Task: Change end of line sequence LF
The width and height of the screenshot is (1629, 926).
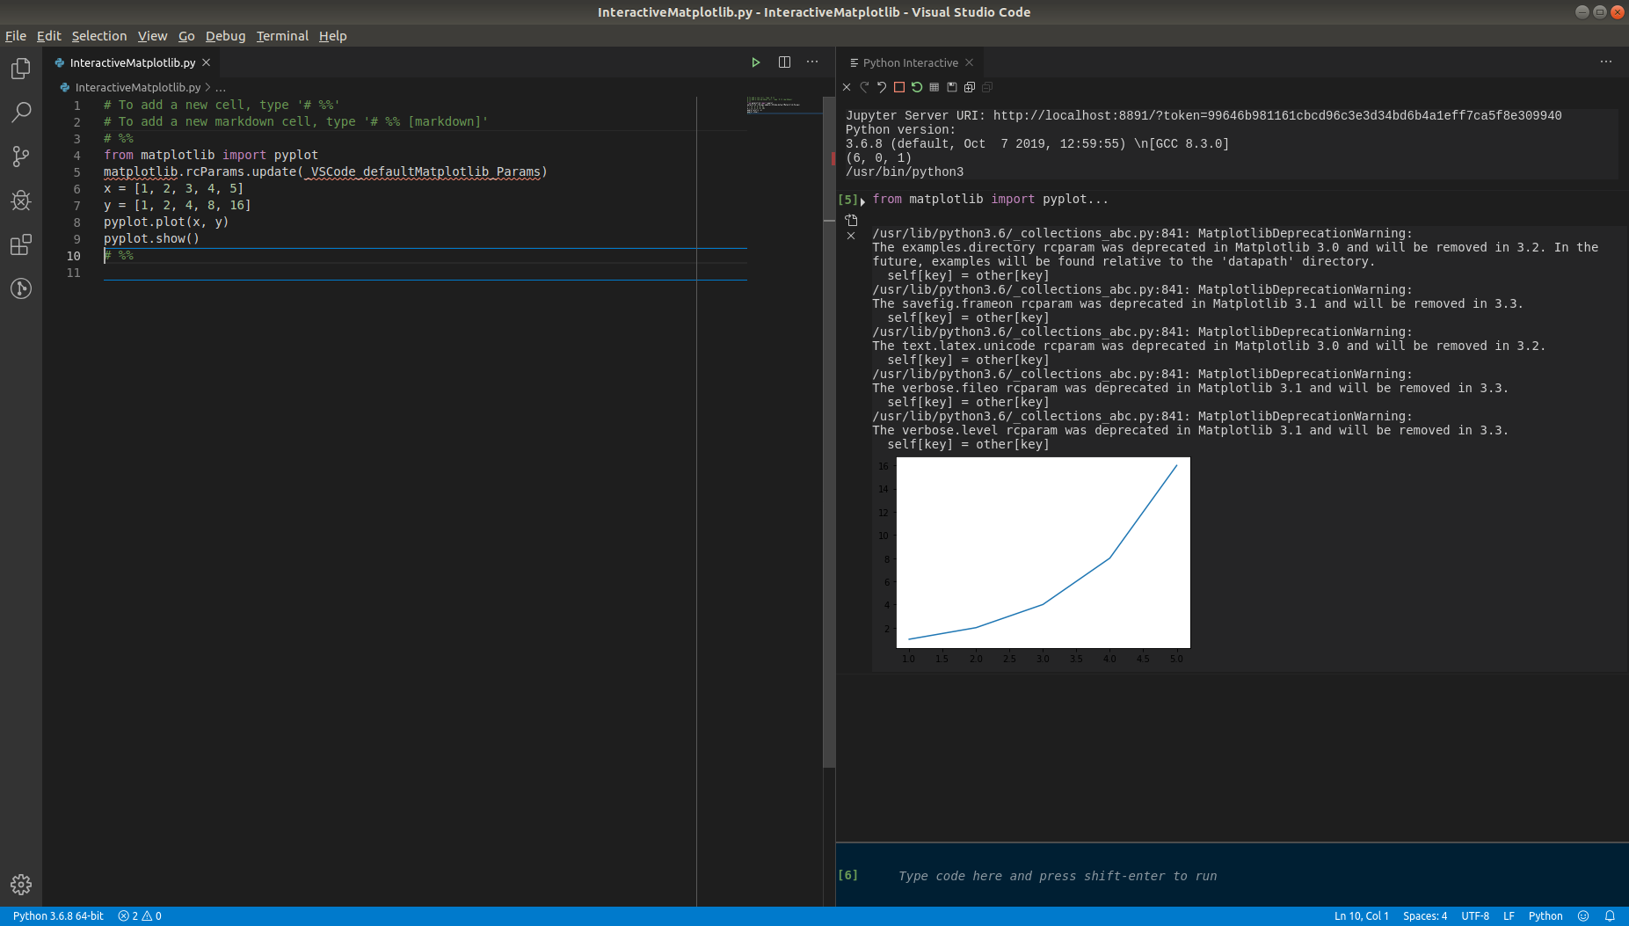Action: tap(1509, 916)
